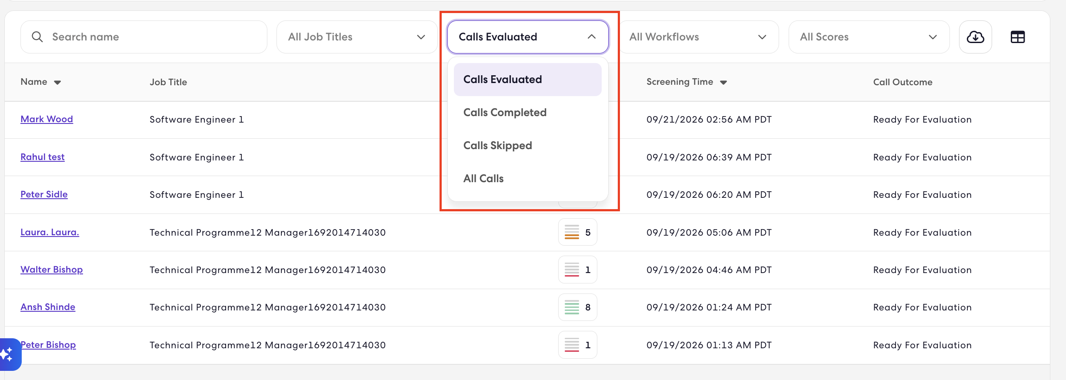
Task: Click 09/19/2026 05:06 AM PDT screening time
Action: click(709, 233)
